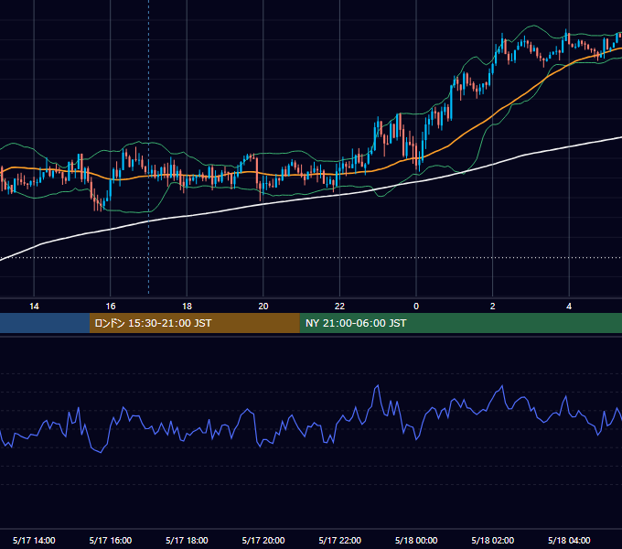
Task: Click the blue session bar before London
Action: (x=45, y=323)
